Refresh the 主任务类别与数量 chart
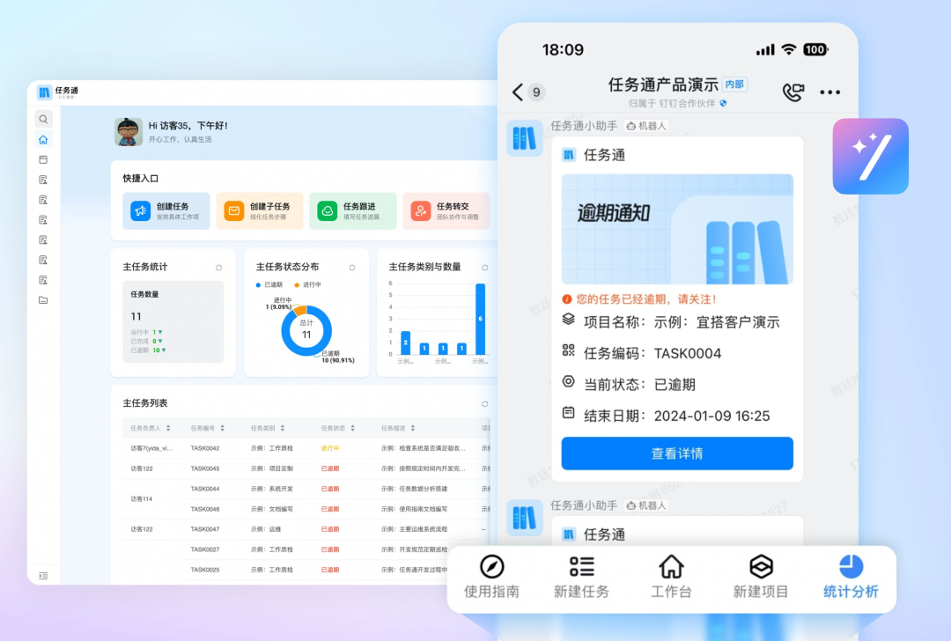951x641 pixels. tap(484, 268)
